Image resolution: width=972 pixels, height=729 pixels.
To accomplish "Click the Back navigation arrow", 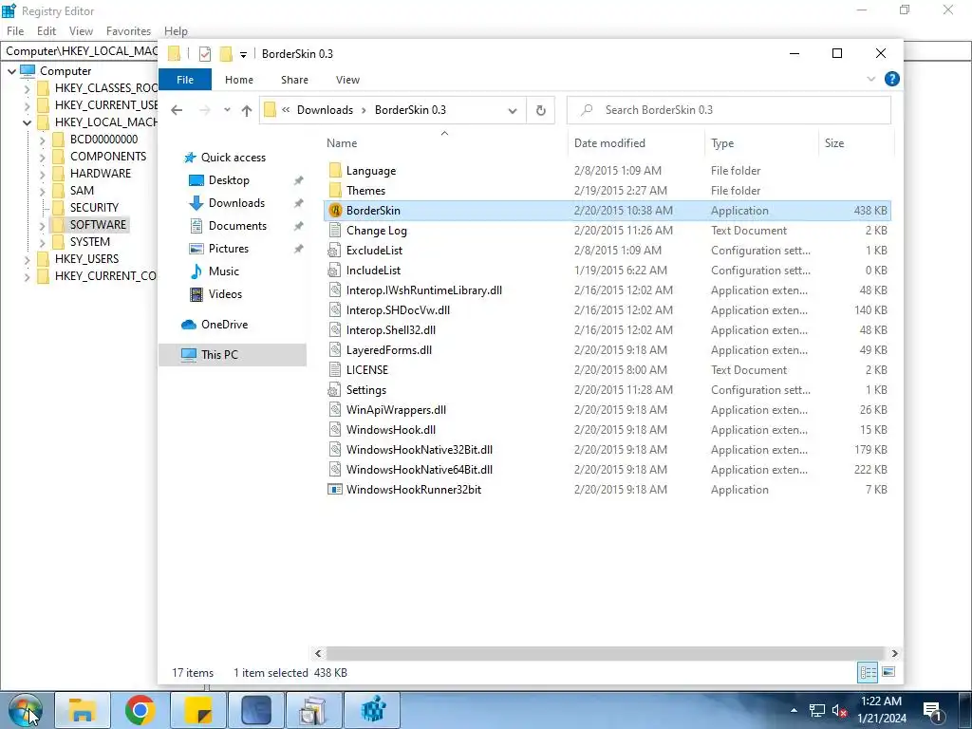I will 177,110.
